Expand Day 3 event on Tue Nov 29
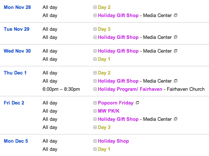Image resolution: width=209 pixels, height=156 pixels. [95, 29]
